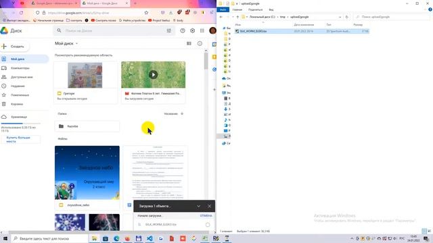Reload the browser page

click(x=21, y=13)
